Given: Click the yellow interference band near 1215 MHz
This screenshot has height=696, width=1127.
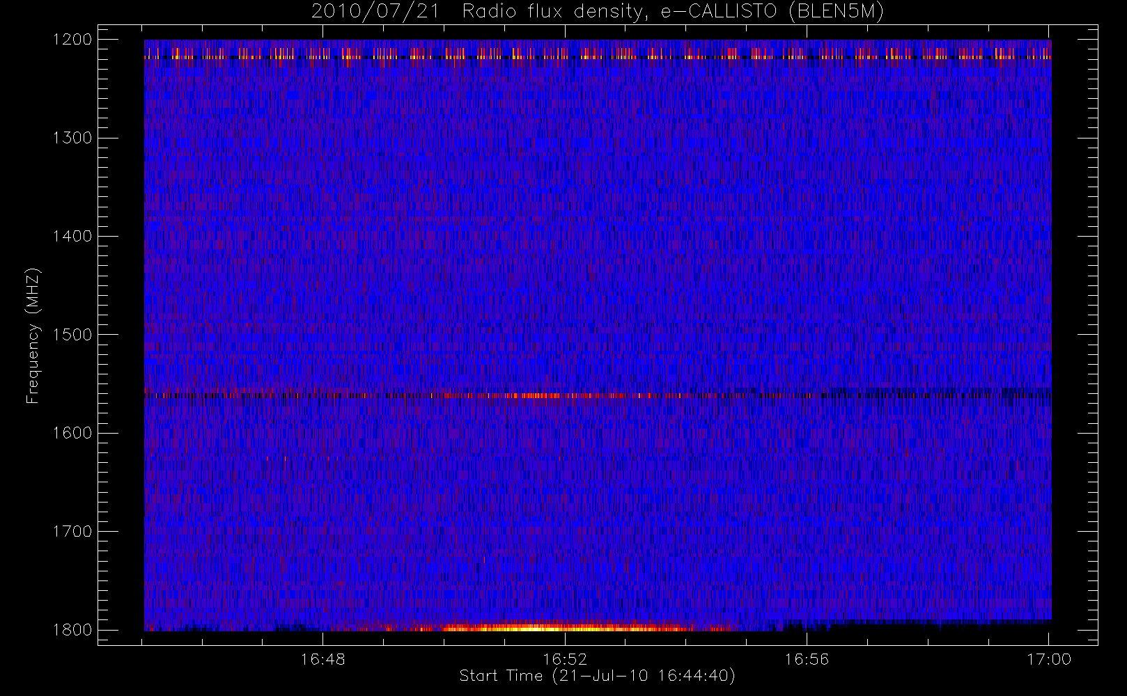Looking at the screenshot, I should [598, 55].
